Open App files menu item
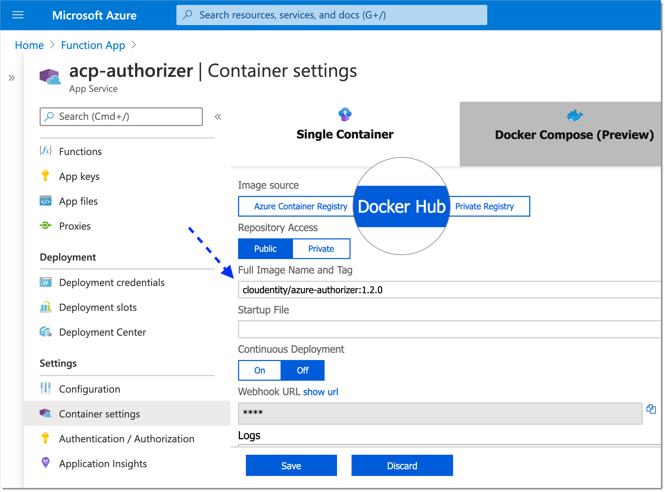The width and height of the screenshot is (665, 492). click(x=127, y=201)
